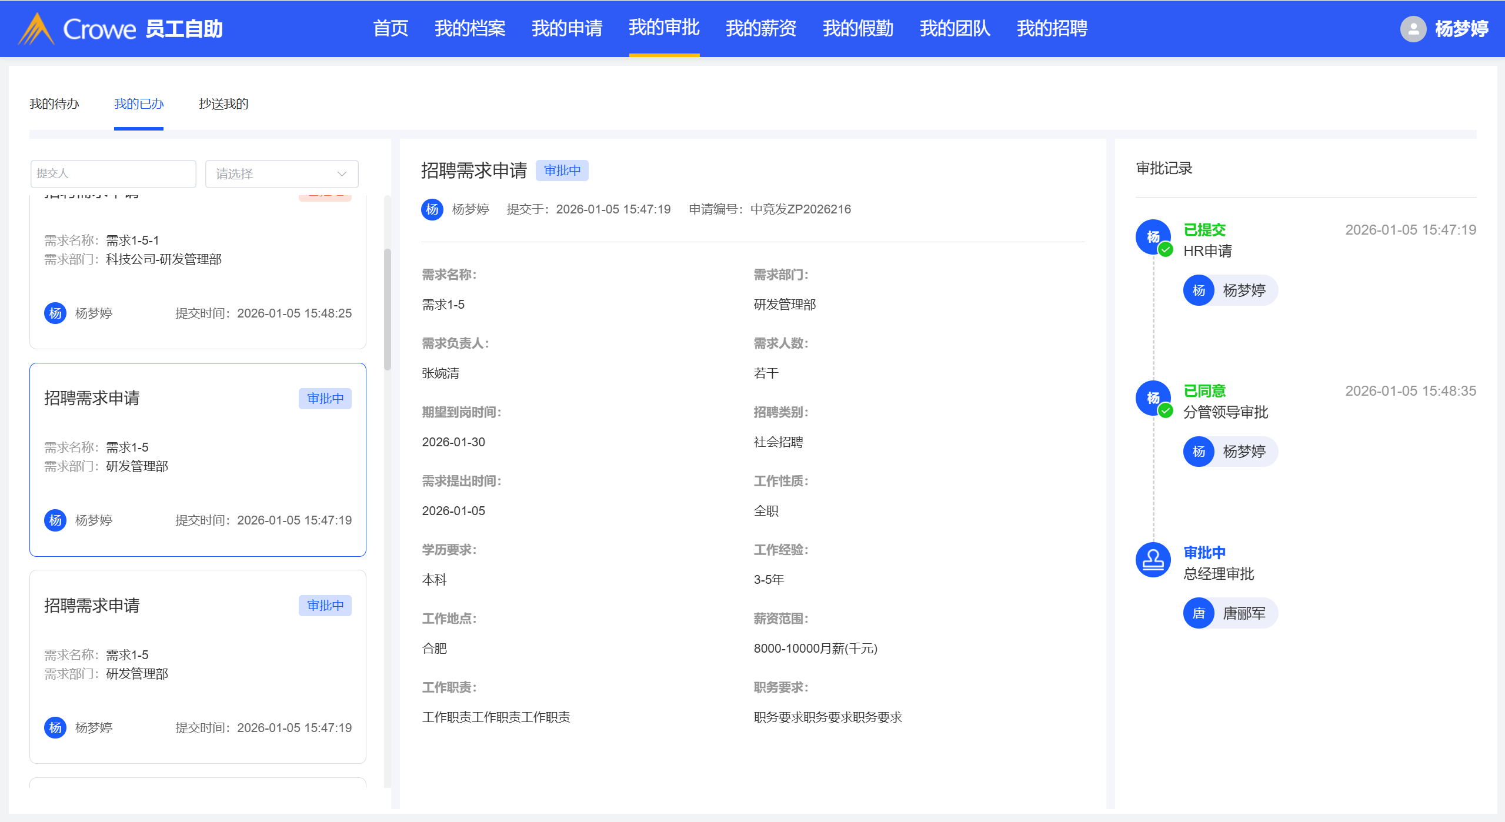Screen dimensions: 1505x822
Task: Open 我的薪资 in top navigation
Action: (760, 28)
